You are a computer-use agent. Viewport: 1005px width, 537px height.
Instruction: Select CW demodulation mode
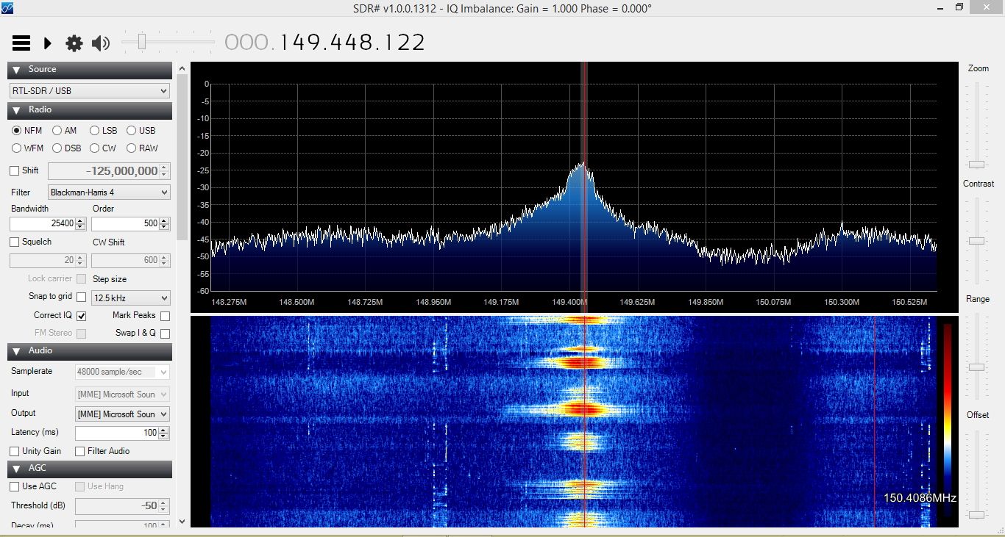103,148
